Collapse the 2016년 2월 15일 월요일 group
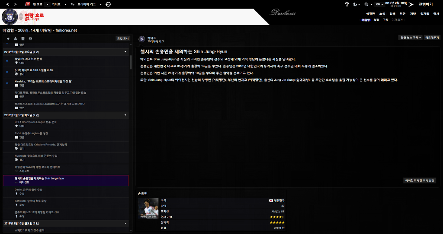 click(125, 223)
